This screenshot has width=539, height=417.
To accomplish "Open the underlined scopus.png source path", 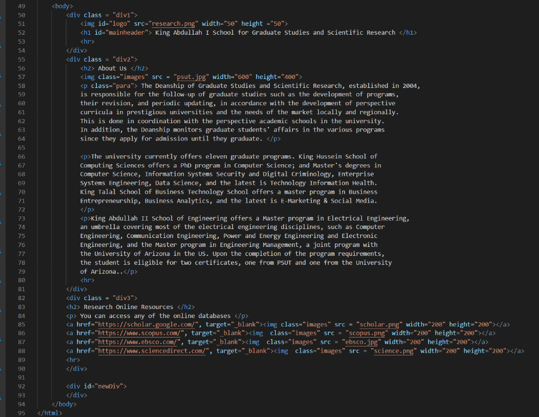I will tap(367, 333).
